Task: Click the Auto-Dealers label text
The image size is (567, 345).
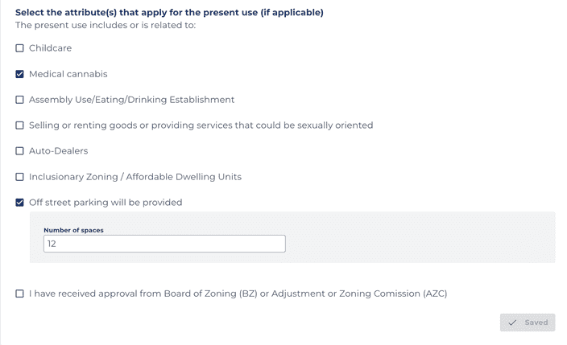Action: 58,151
